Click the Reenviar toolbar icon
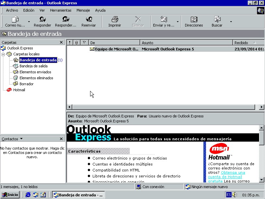The image size is (265, 199). coord(89,19)
